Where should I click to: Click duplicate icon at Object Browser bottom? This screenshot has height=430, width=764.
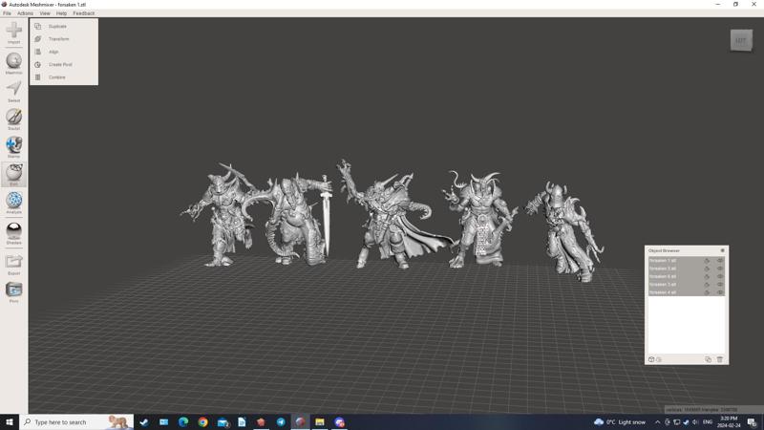[709, 360]
